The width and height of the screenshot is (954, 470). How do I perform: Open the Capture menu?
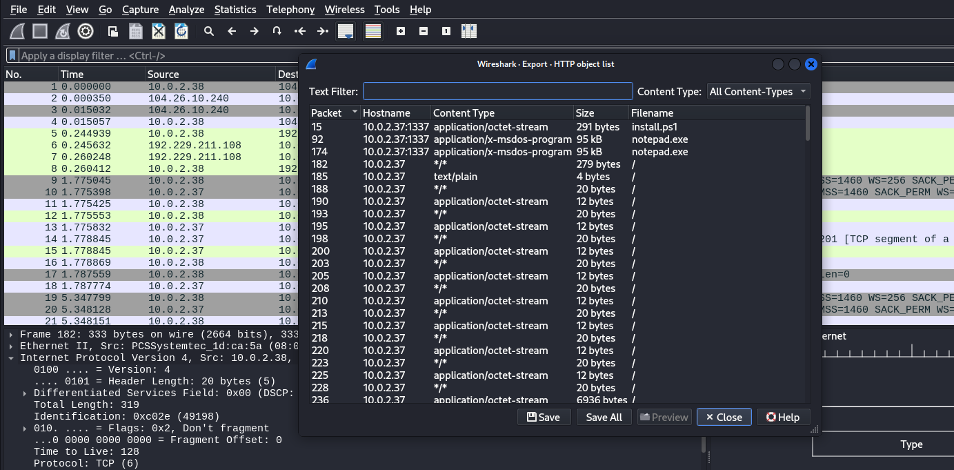point(140,10)
